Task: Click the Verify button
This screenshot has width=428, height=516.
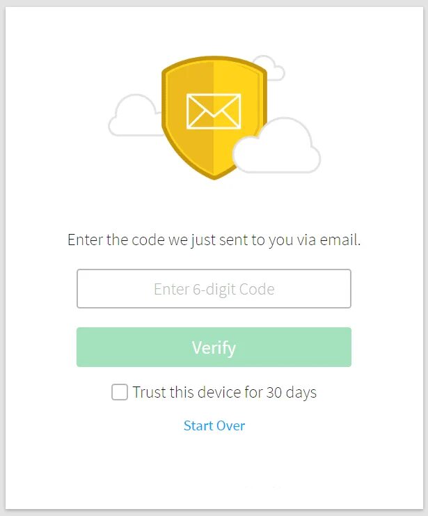Action: click(x=214, y=347)
